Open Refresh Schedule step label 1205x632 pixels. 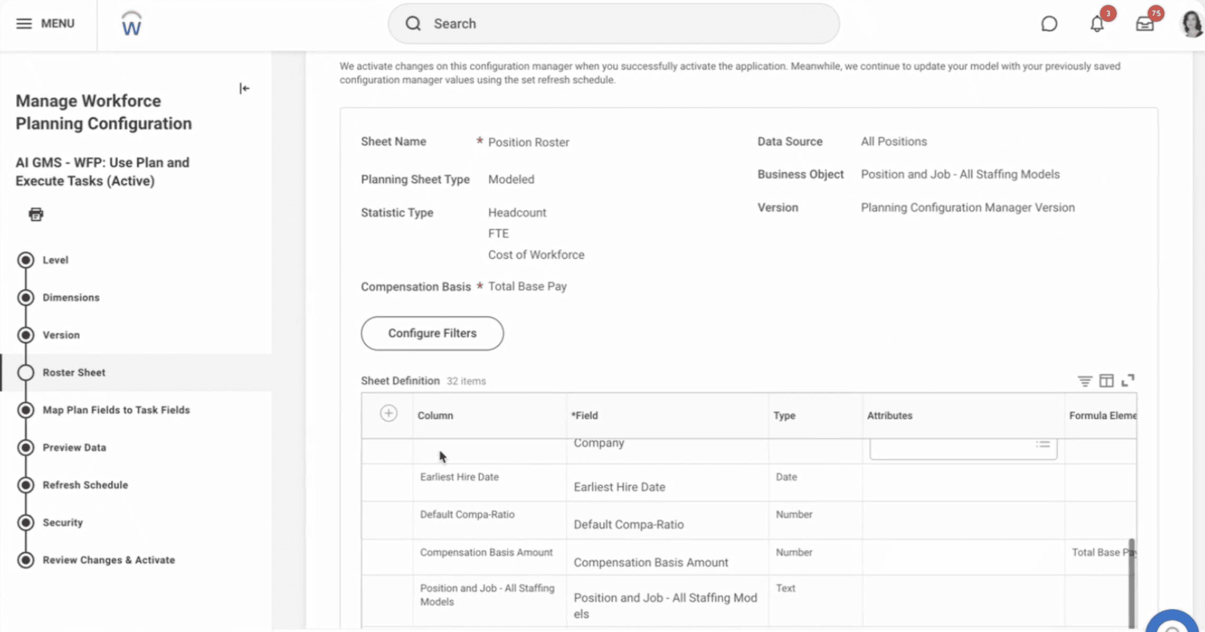coord(85,484)
